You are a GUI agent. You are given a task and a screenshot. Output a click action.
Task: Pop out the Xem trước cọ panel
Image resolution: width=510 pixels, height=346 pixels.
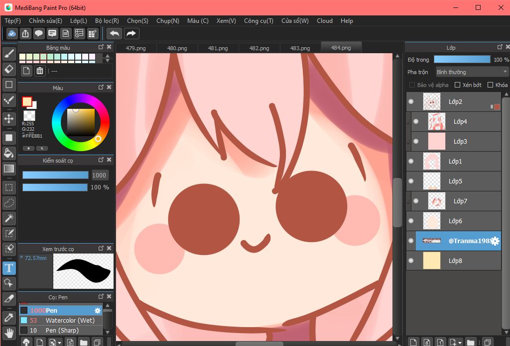(101, 248)
